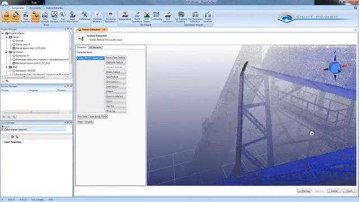
Task: Click the Save Feature button
Action: click(116, 77)
